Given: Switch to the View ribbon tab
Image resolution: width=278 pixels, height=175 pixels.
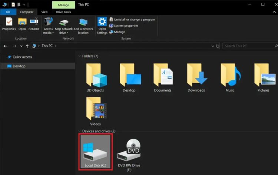Looking at the screenshot, I should 44,12.
